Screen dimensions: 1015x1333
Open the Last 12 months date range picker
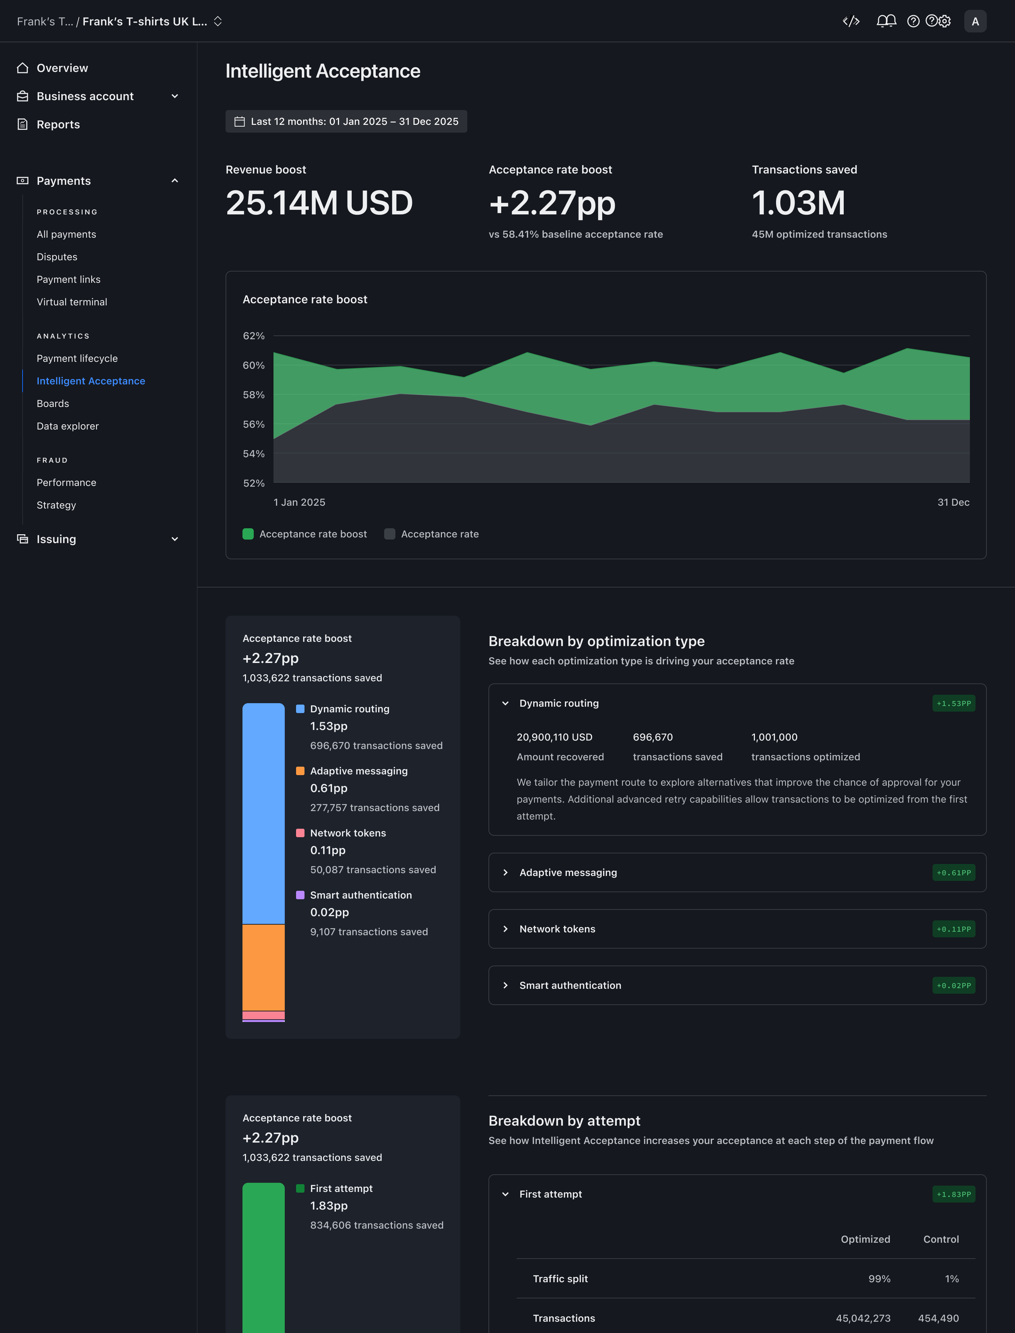pyautogui.click(x=346, y=122)
